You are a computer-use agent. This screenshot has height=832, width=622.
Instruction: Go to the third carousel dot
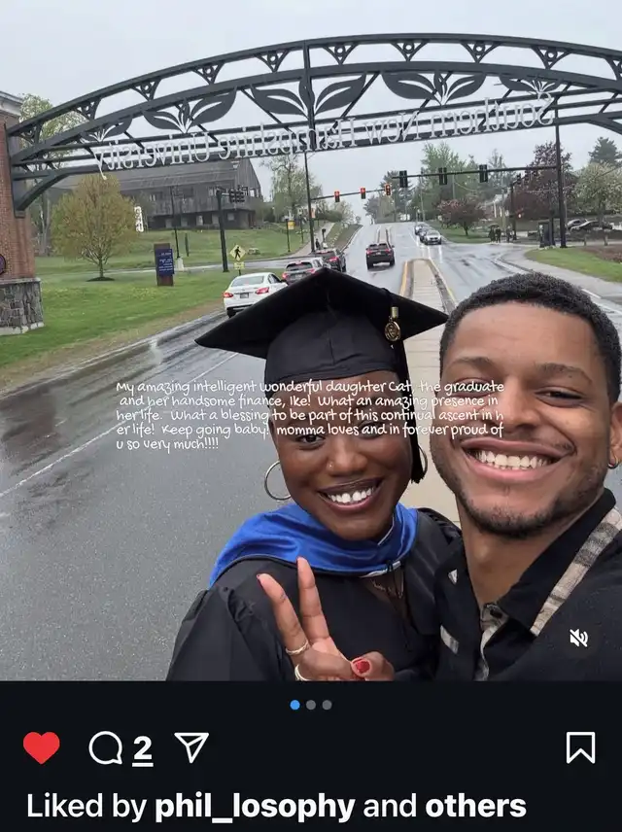click(327, 705)
